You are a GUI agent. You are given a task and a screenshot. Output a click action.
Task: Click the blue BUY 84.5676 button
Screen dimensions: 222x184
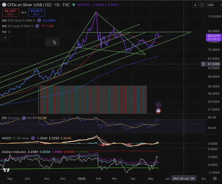point(37,12)
